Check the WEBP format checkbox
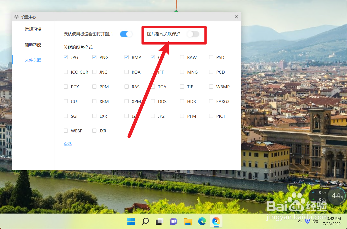Image resolution: width=347 pixels, height=229 pixels. click(66, 131)
